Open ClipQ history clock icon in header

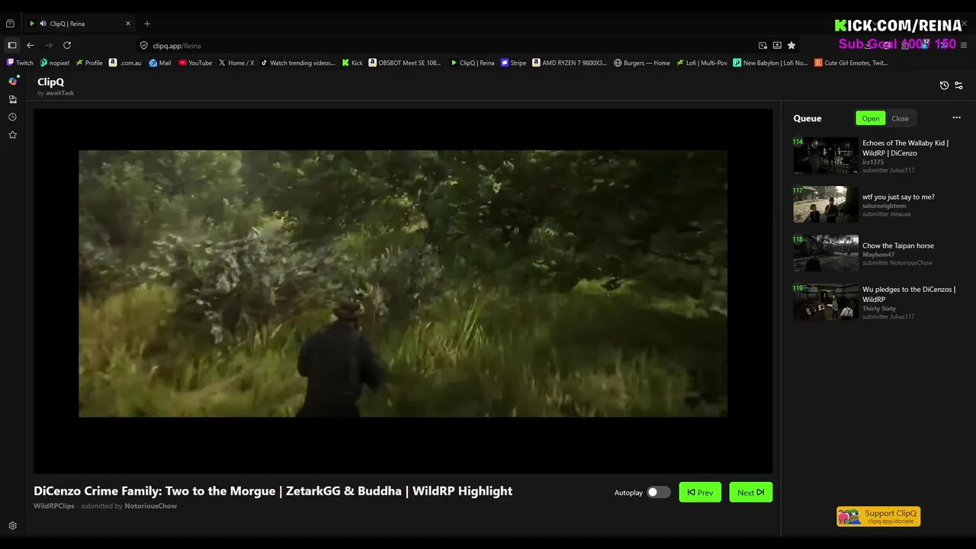pyautogui.click(x=944, y=85)
